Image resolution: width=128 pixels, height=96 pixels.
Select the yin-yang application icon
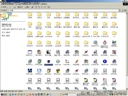point(49,52)
